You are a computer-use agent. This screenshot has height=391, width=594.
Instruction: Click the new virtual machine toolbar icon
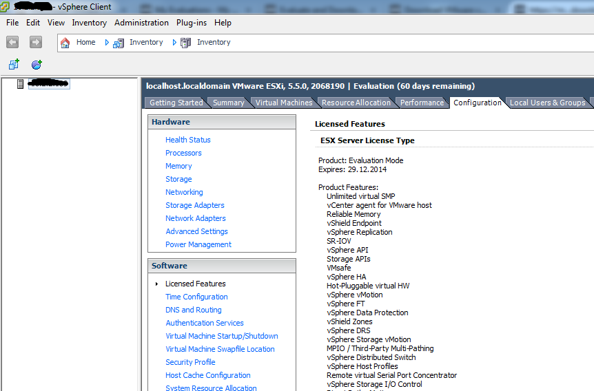tap(14, 64)
